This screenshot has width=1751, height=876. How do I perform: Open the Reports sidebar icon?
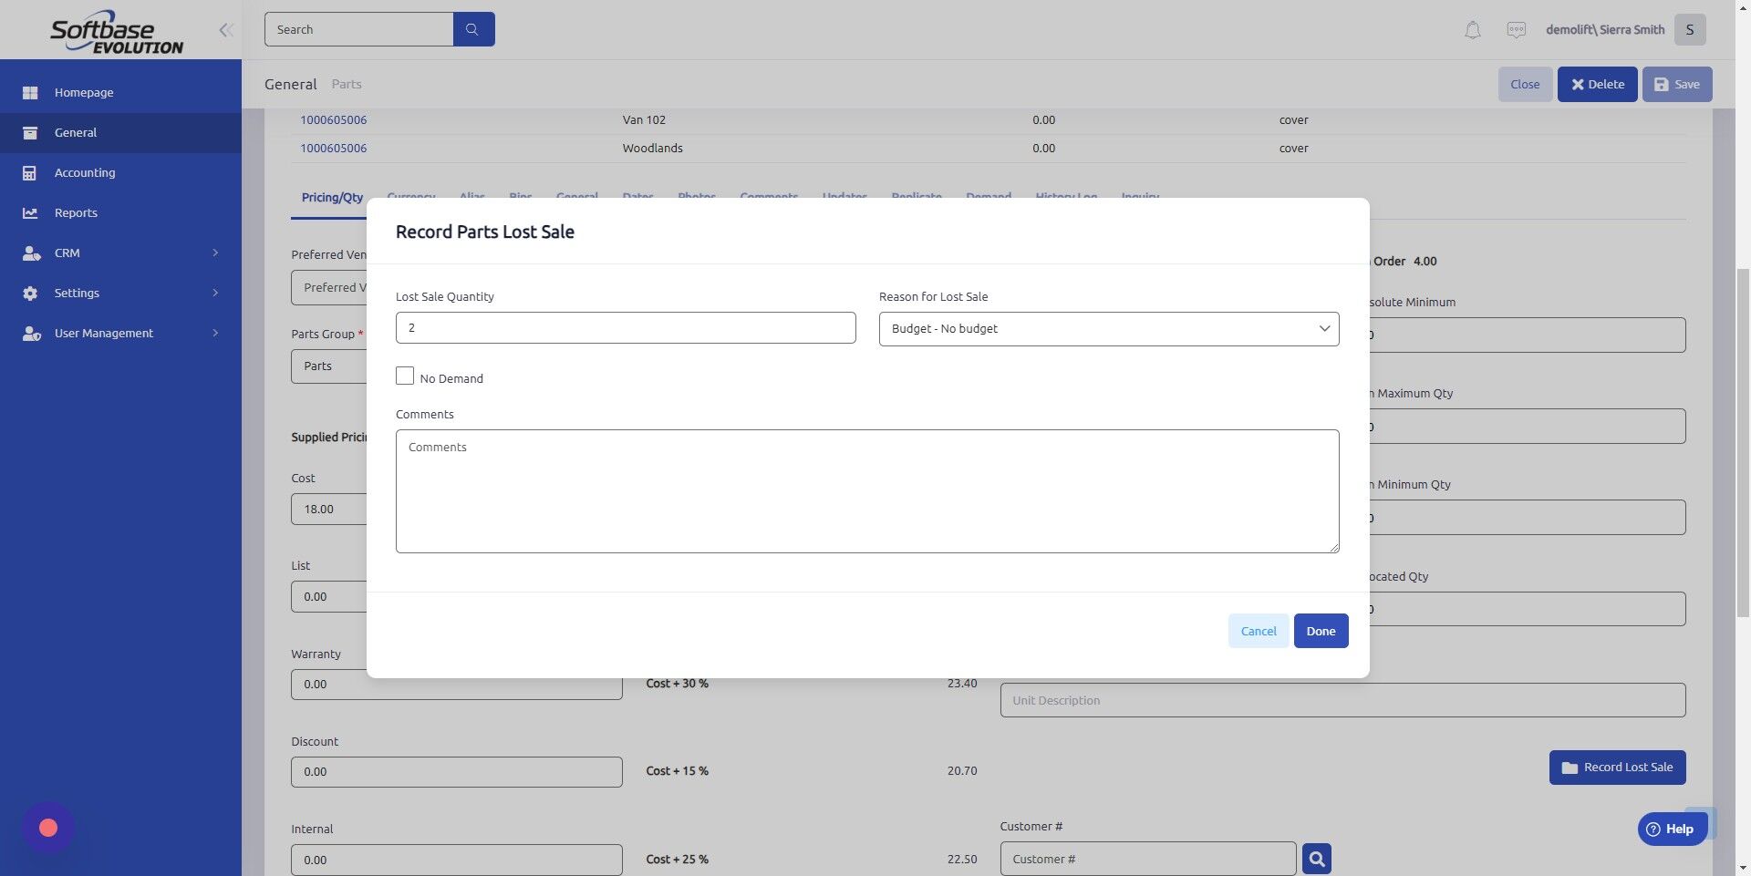30,212
